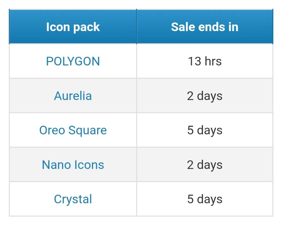Open the Crystal icon pack link
Image resolution: width=282 pixels, height=228 pixels.
tap(73, 199)
